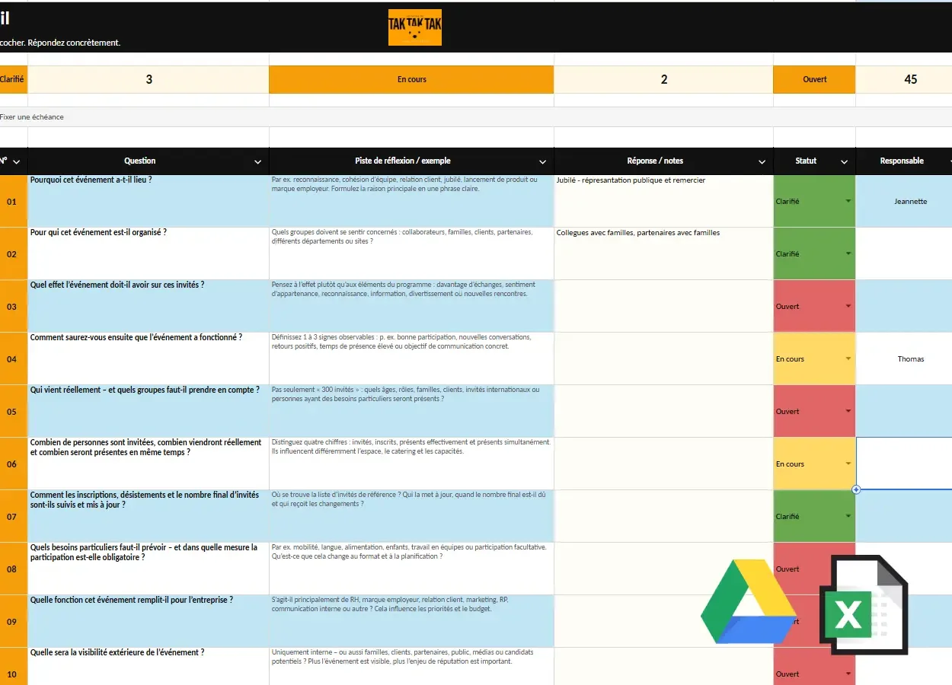Click hint text starting 'Uniquement interne'

402,656
